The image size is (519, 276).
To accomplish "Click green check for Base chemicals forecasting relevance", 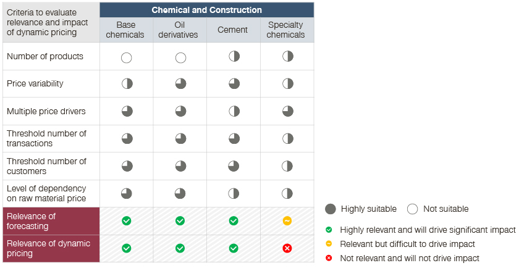I will point(127,220).
